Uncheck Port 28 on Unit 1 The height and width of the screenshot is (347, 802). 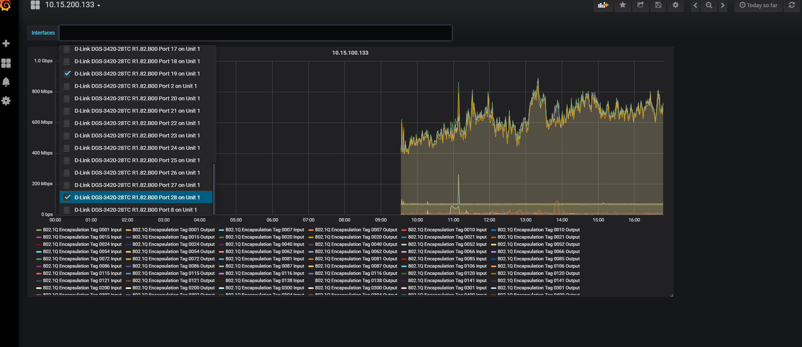point(67,197)
